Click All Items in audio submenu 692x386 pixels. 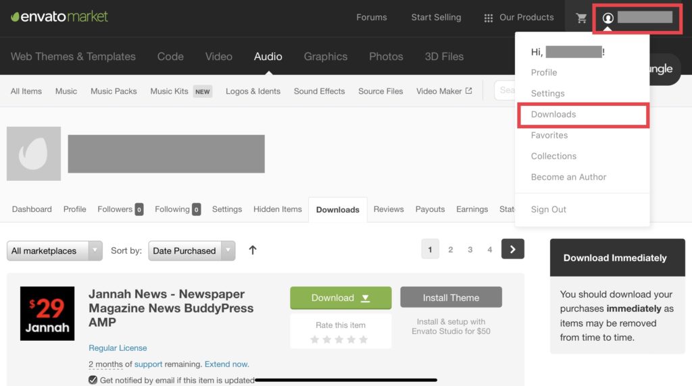pos(26,91)
